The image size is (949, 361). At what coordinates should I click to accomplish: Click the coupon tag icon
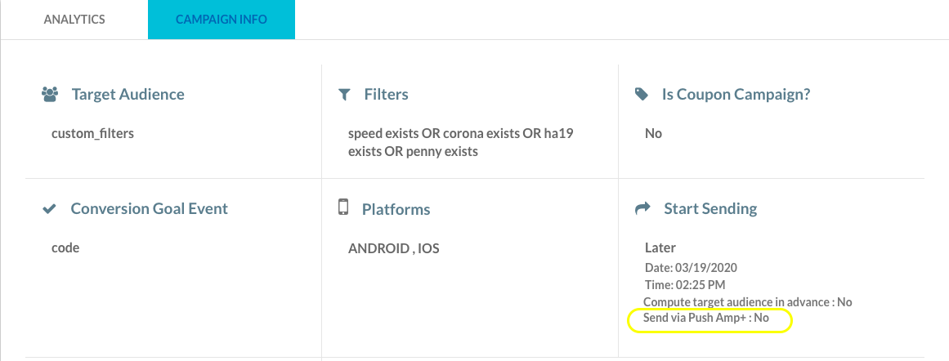[x=641, y=94]
